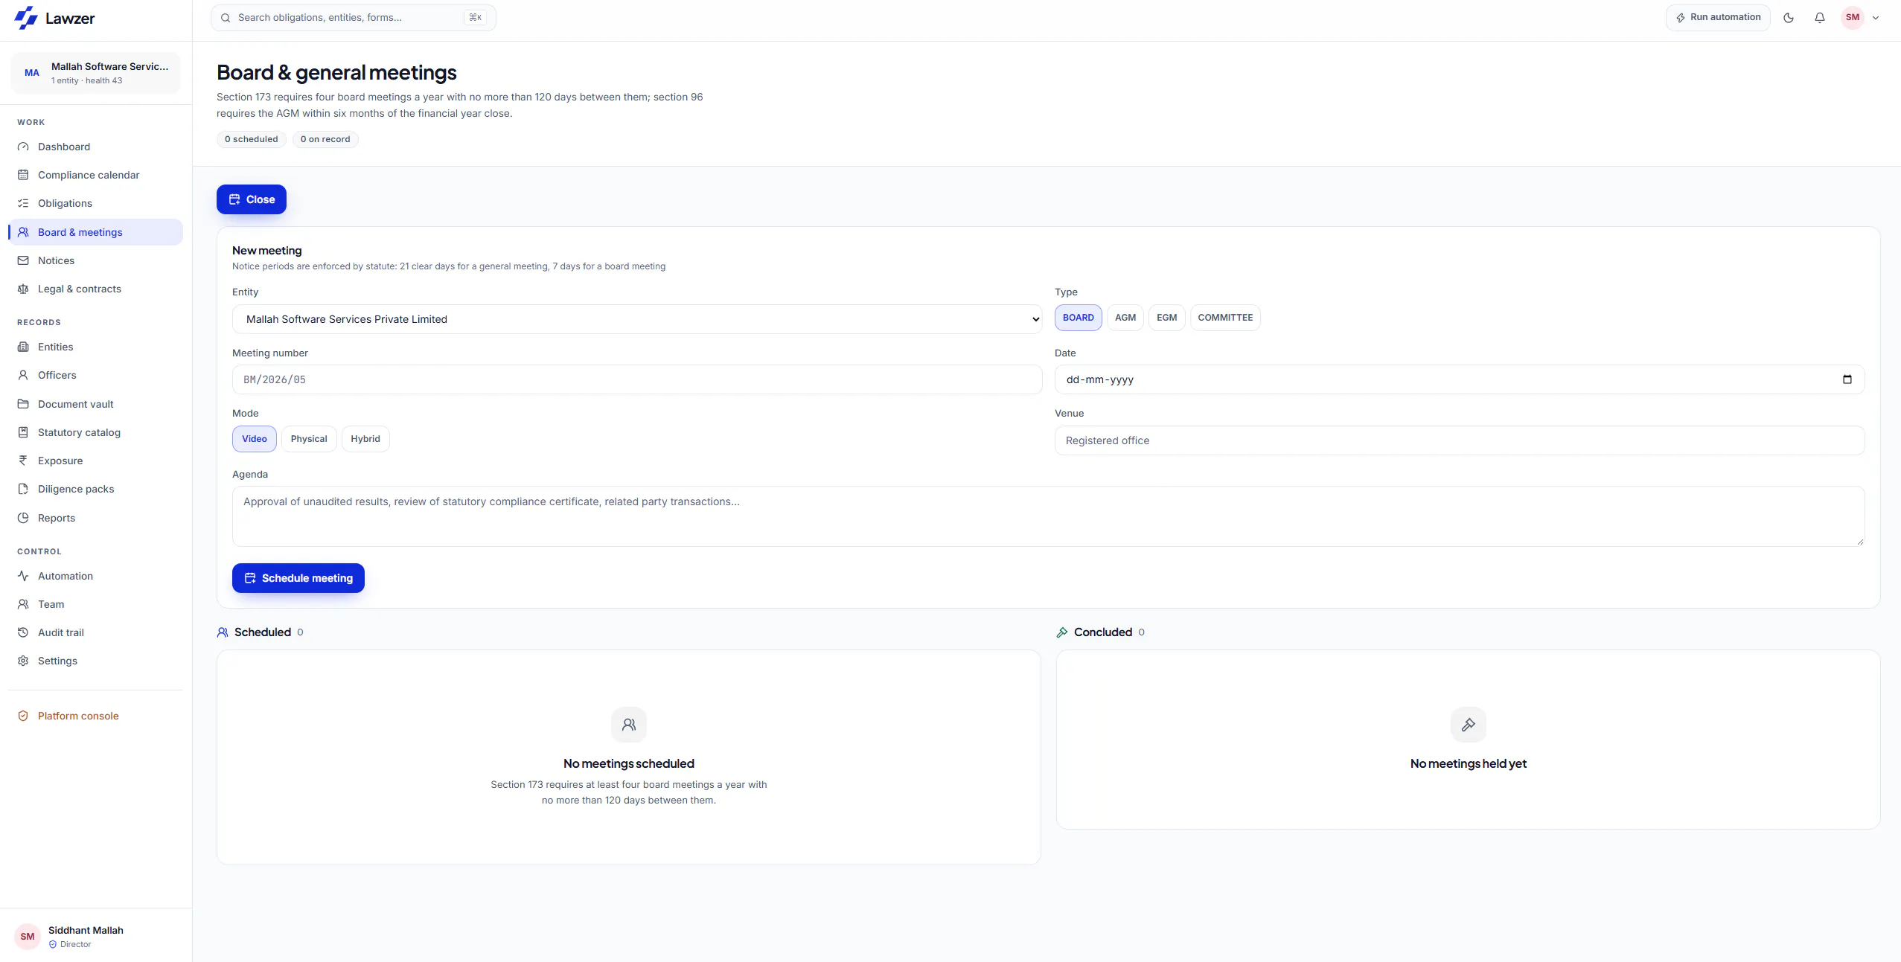This screenshot has height=962, width=1901.
Task: Expand the SM user menu chevron
Action: [x=1876, y=18]
